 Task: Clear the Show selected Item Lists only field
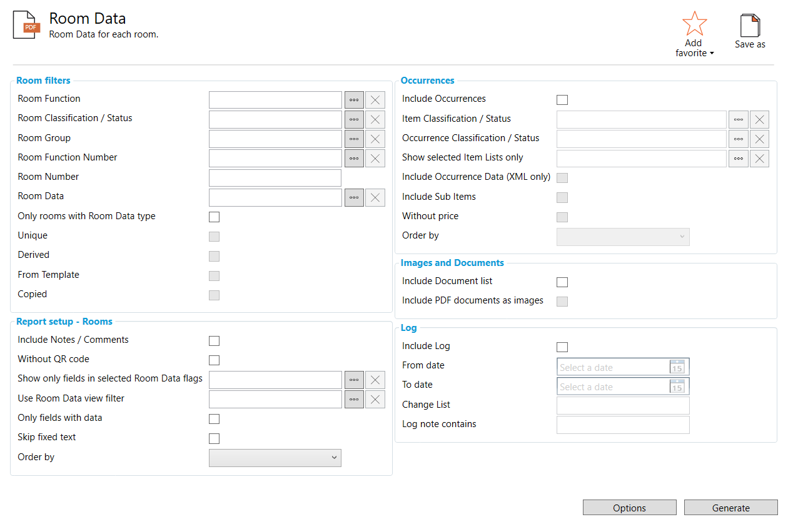[759, 158]
